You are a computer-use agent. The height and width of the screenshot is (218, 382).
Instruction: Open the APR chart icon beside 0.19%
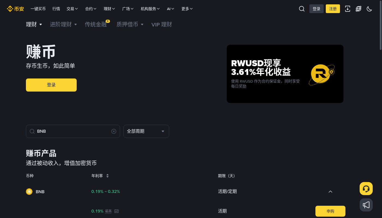pos(117,211)
